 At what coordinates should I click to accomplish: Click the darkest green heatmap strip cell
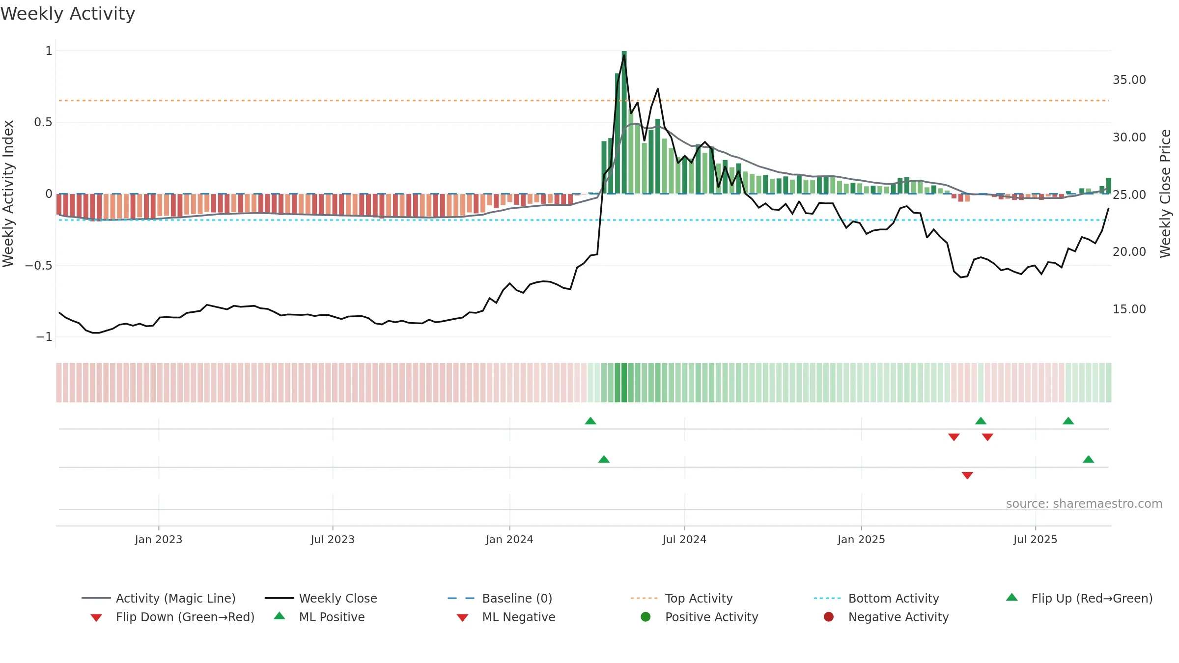[624, 383]
